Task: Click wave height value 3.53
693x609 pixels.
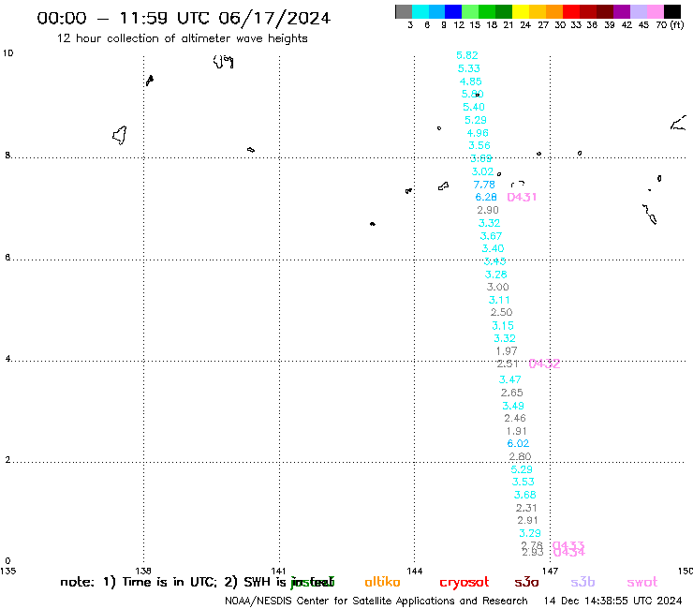Action: point(523,482)
